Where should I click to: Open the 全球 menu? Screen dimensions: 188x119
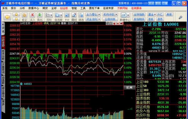pyautogui.click(x=54, y=8)
